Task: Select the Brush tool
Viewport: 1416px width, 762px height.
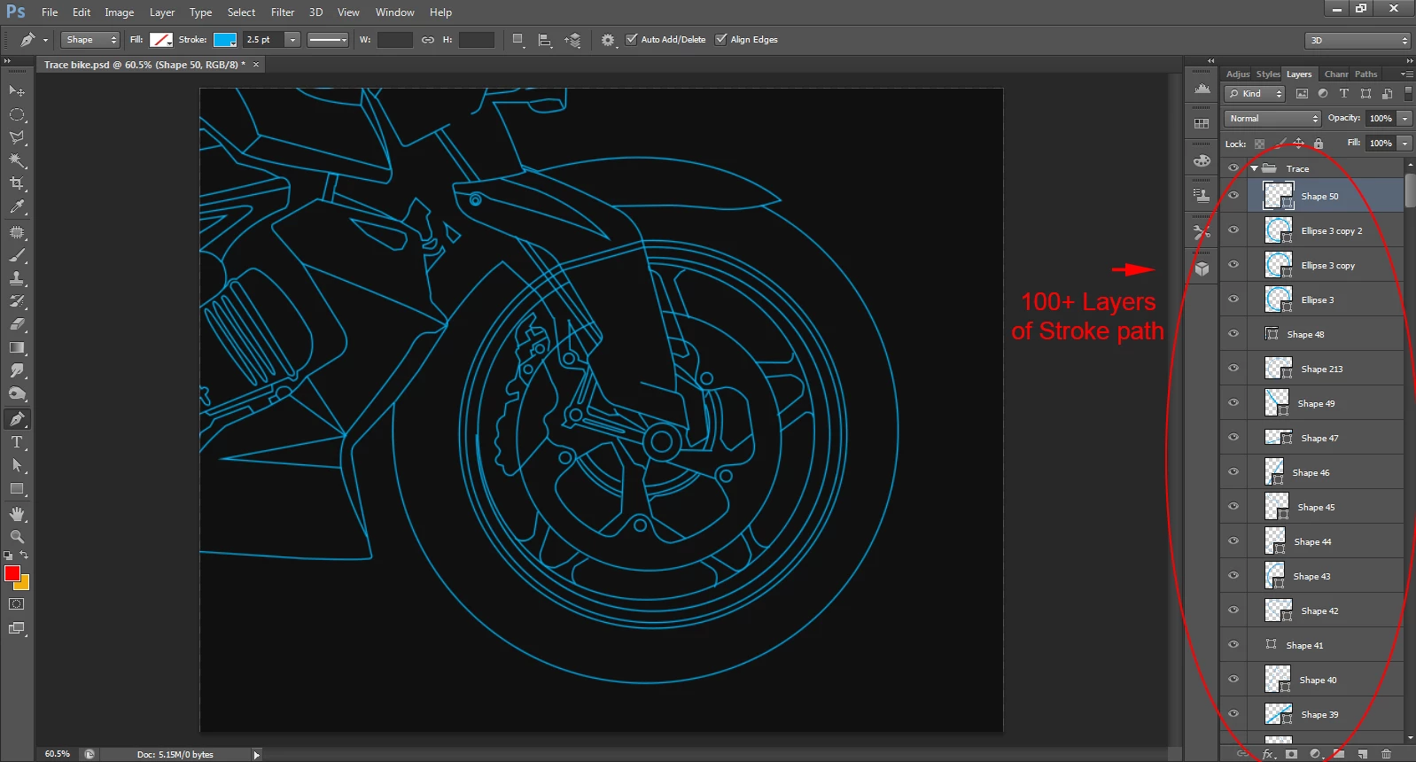Action: (x=17, y=255)
